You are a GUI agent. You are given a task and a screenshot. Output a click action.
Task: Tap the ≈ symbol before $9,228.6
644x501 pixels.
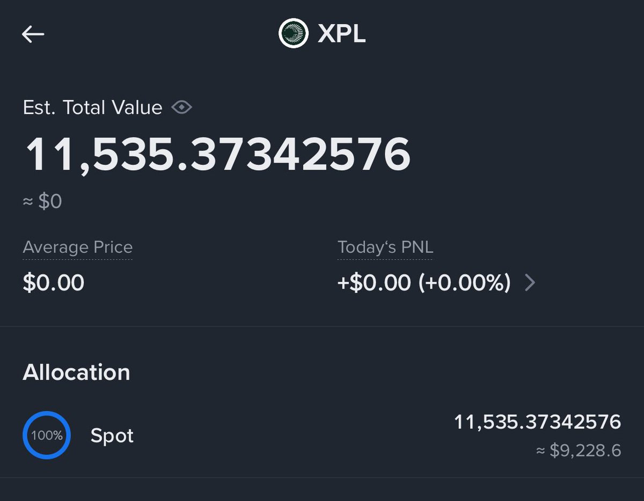click(x=541, y=451)
